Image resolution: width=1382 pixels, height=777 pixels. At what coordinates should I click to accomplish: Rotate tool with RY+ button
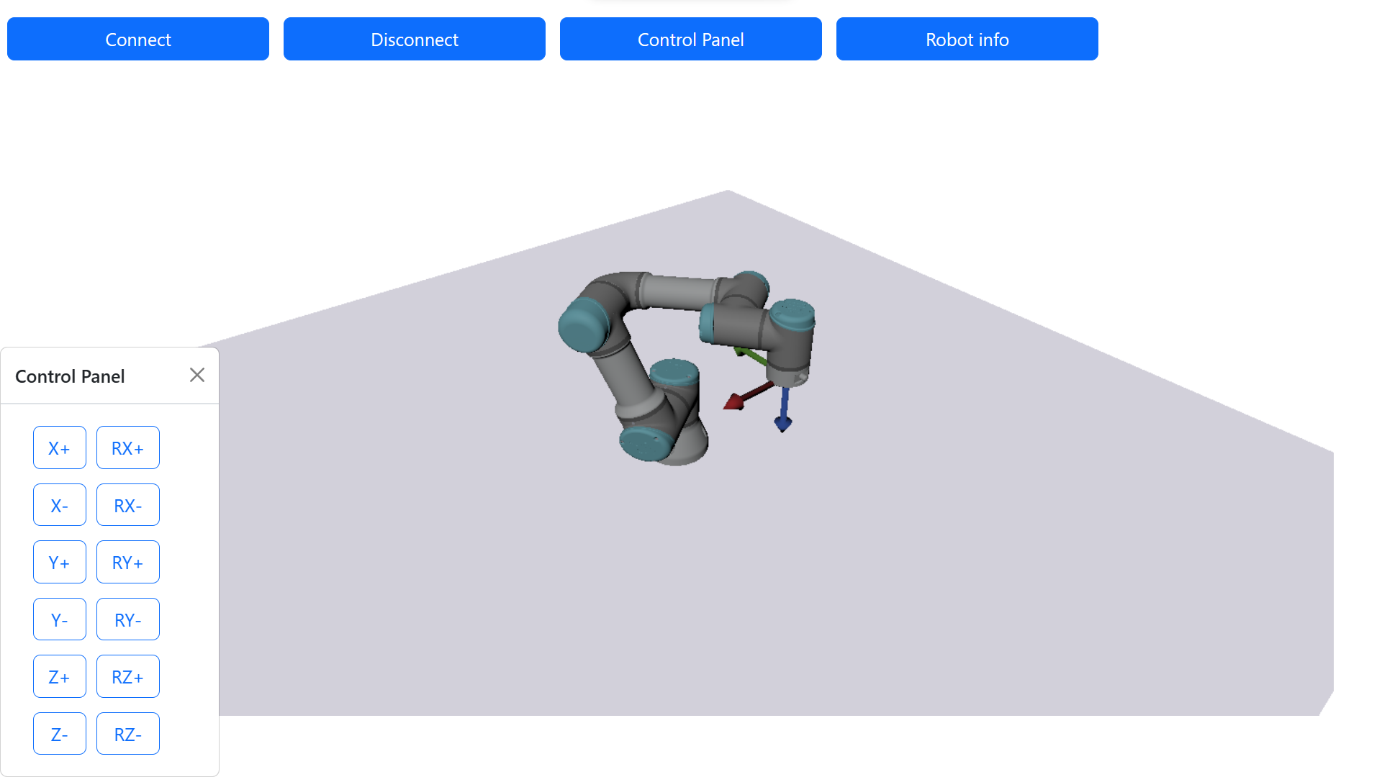click(128, 562)
